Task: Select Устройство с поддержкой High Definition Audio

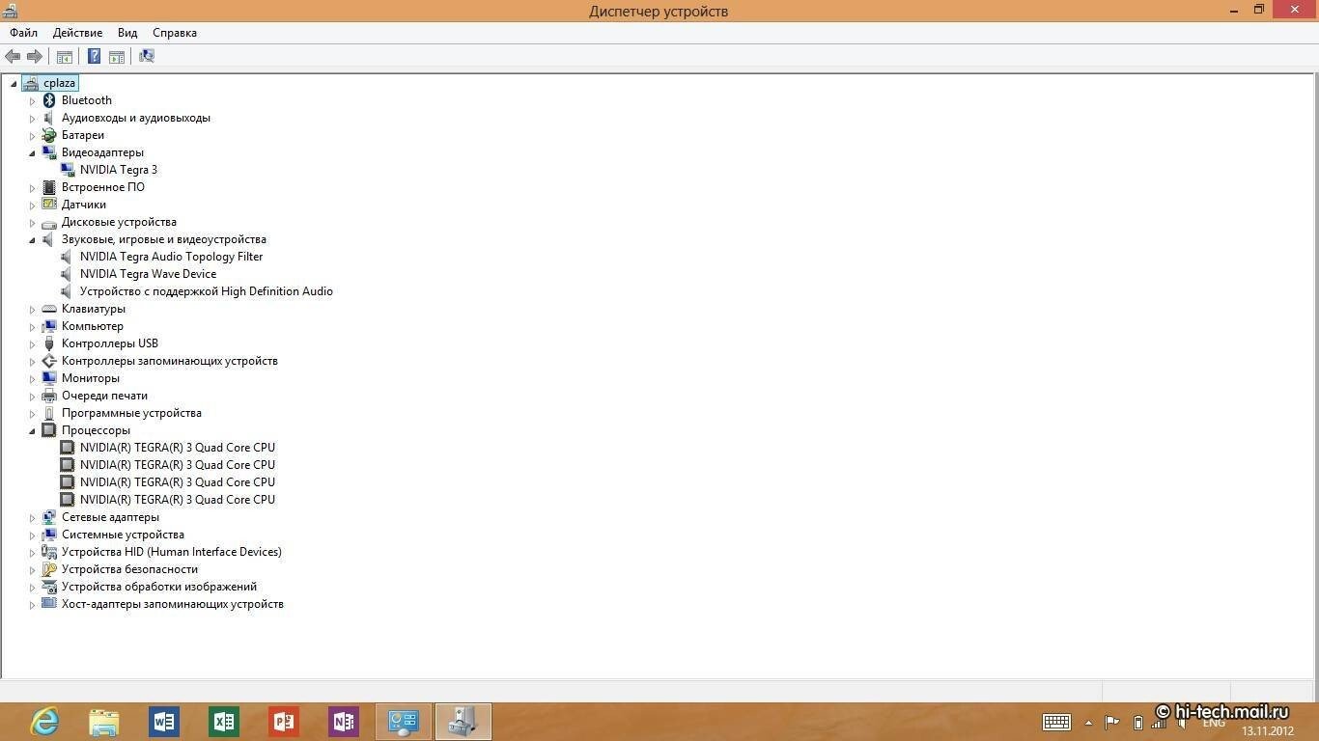Action: click(x=207, y=291)
